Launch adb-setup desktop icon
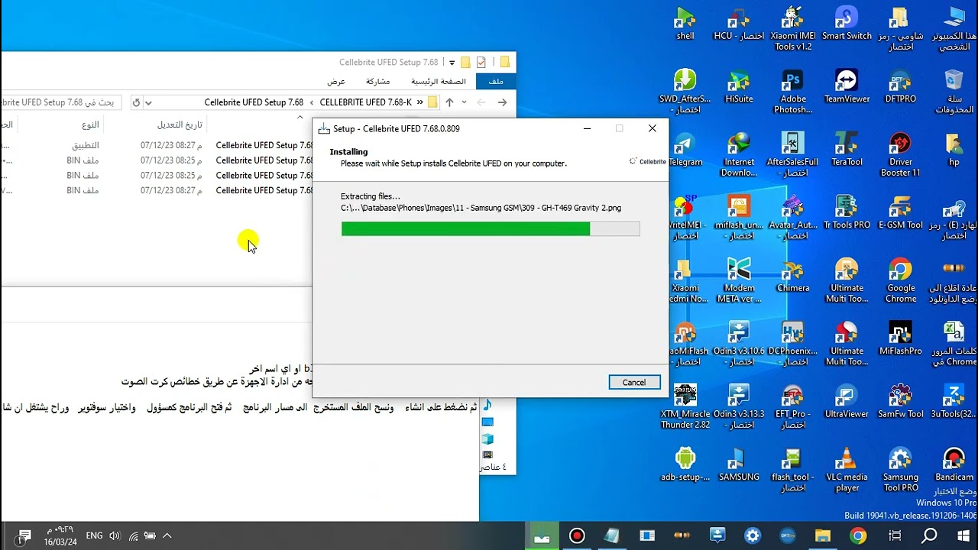Image resolution: width=978 pixels, height=550 pixels. (x=685, y=465)
